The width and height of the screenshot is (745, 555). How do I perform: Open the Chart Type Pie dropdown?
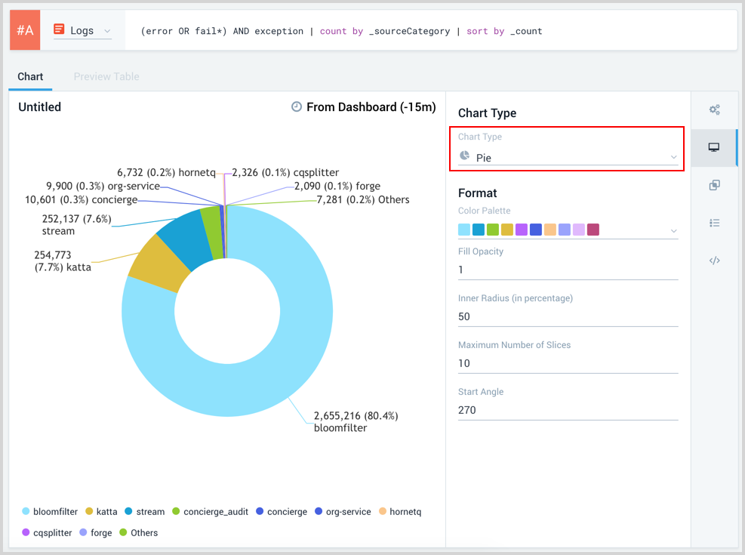click(x=568, y=157)
